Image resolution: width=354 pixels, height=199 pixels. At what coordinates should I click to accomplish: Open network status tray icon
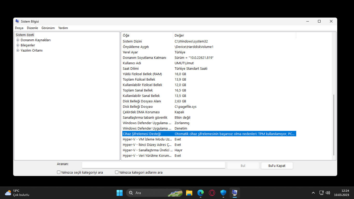point(322,193)
